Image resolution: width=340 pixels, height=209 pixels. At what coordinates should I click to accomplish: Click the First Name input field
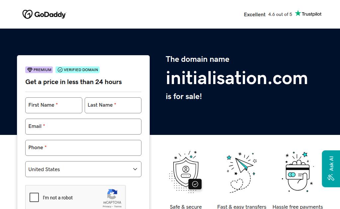click(53, 105)
